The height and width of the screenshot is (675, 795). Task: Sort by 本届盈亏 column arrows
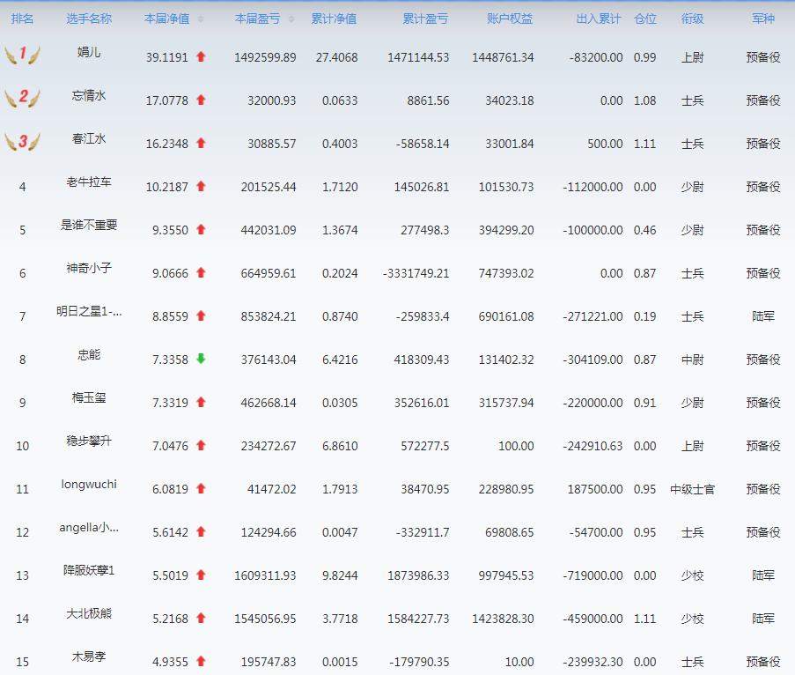click(291, 19)
